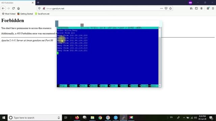The width and height of the screenshot is (216, 121).
Task: Click the Deny from 202.88.116.201 line
Action: click(x=72, y=50)
